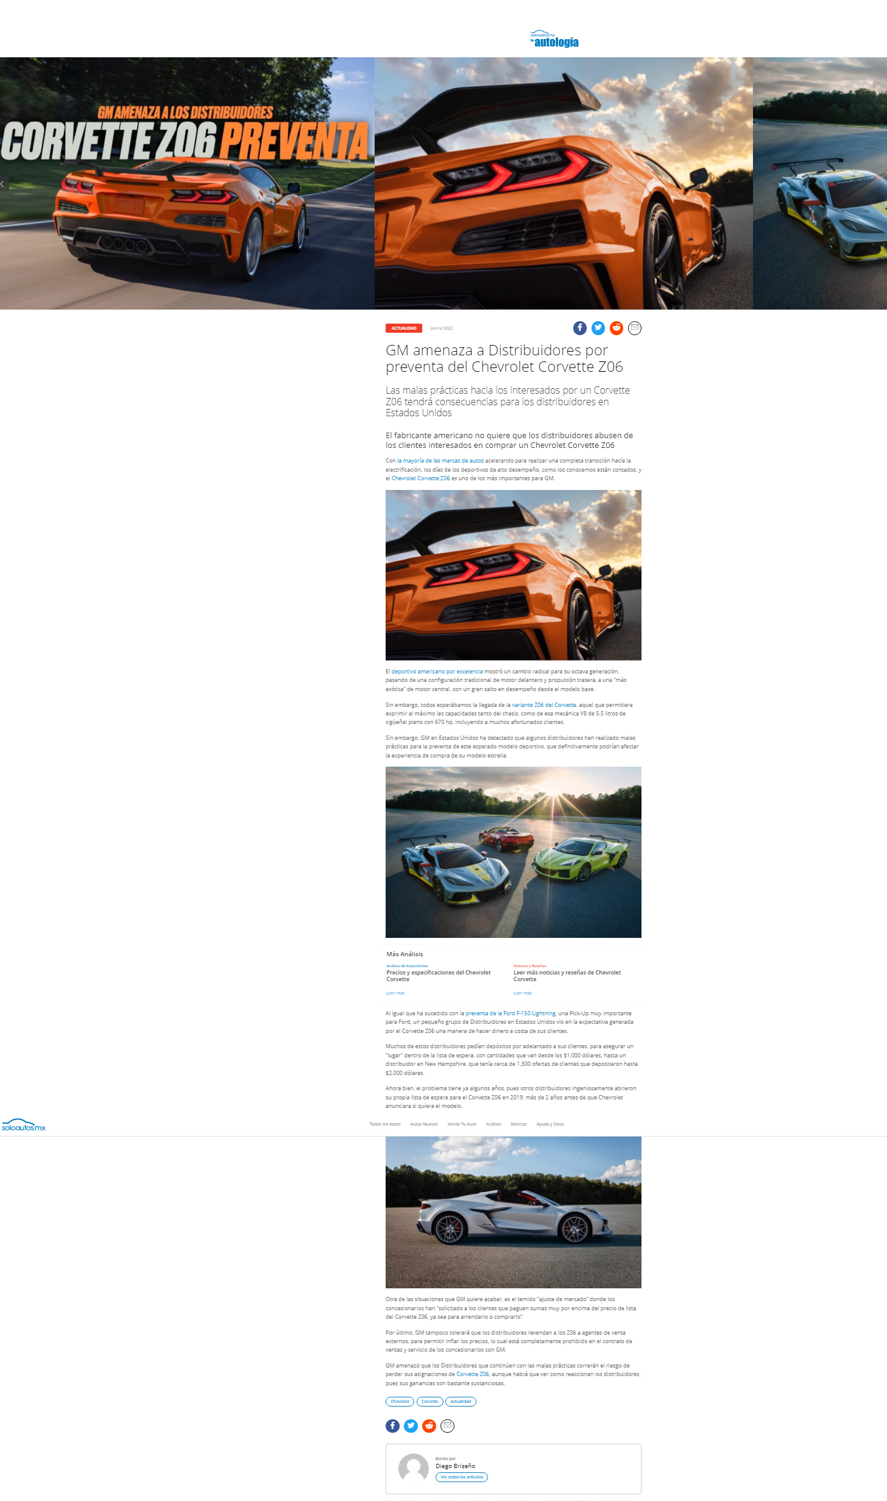Click the publication date '24 ene 2022'

[441, 328]
